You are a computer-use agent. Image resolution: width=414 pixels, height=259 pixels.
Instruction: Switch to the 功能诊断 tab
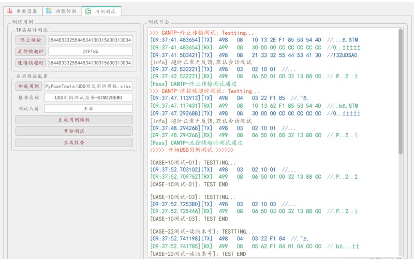click(x=62, y=11)
